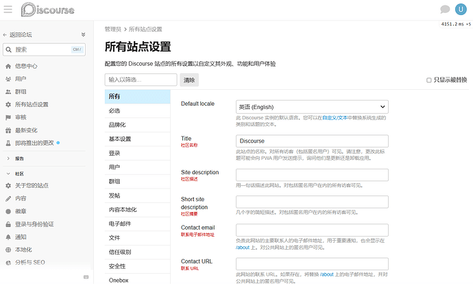Select the 登录 settings category

pos(138,153)
